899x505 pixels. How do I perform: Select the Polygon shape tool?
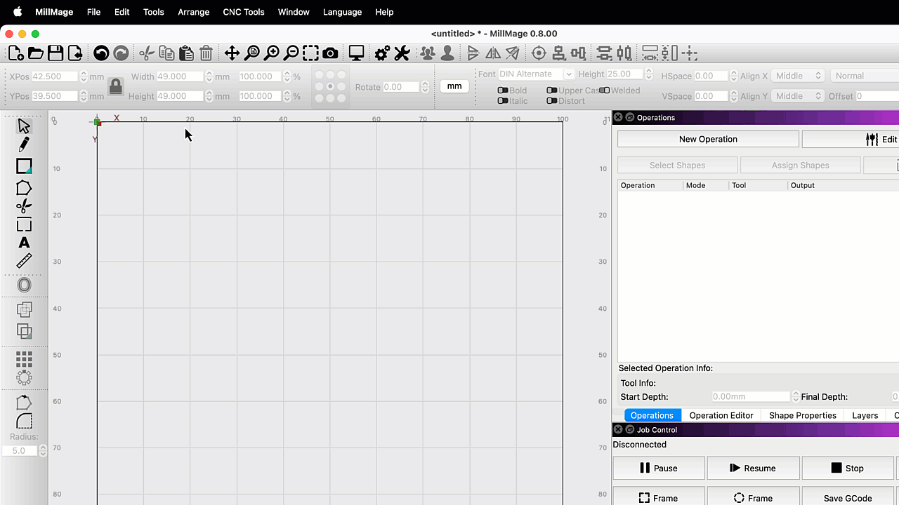(24, 188)
